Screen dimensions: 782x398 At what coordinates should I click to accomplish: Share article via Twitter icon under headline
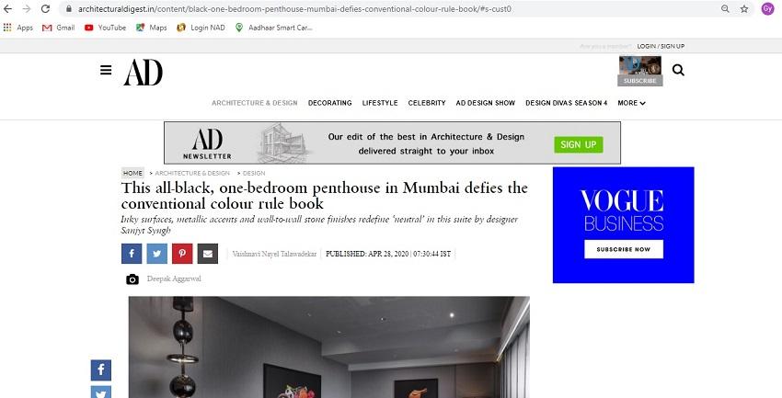pos(157,254)
